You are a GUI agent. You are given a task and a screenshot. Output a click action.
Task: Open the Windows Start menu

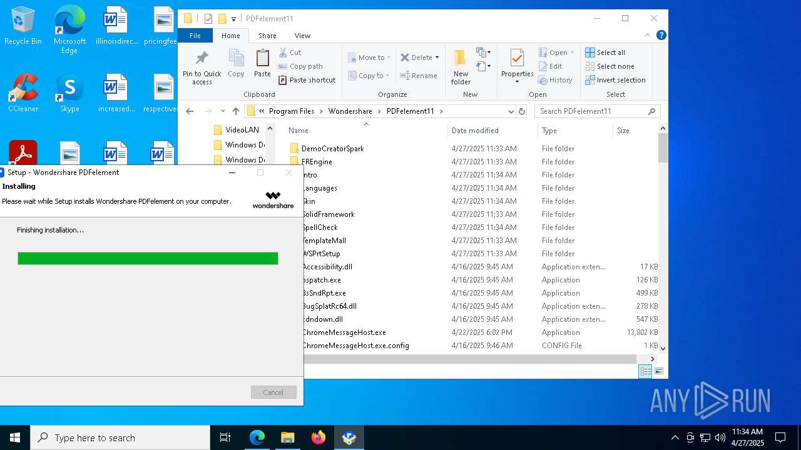15,437
